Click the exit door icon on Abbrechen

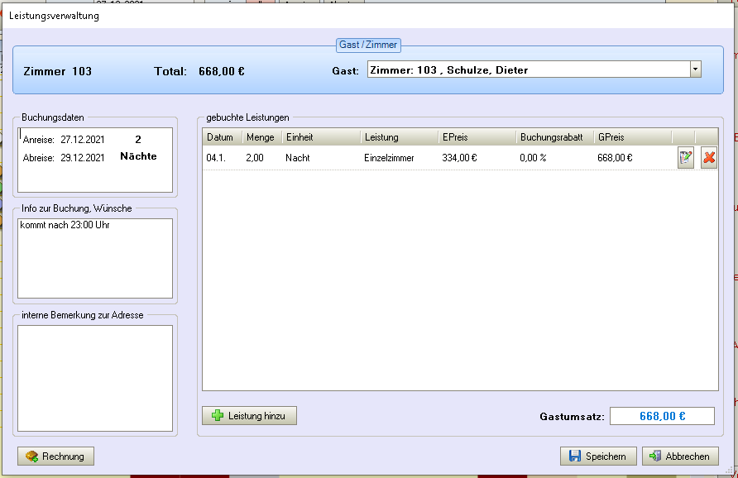(x=654, y=456)
